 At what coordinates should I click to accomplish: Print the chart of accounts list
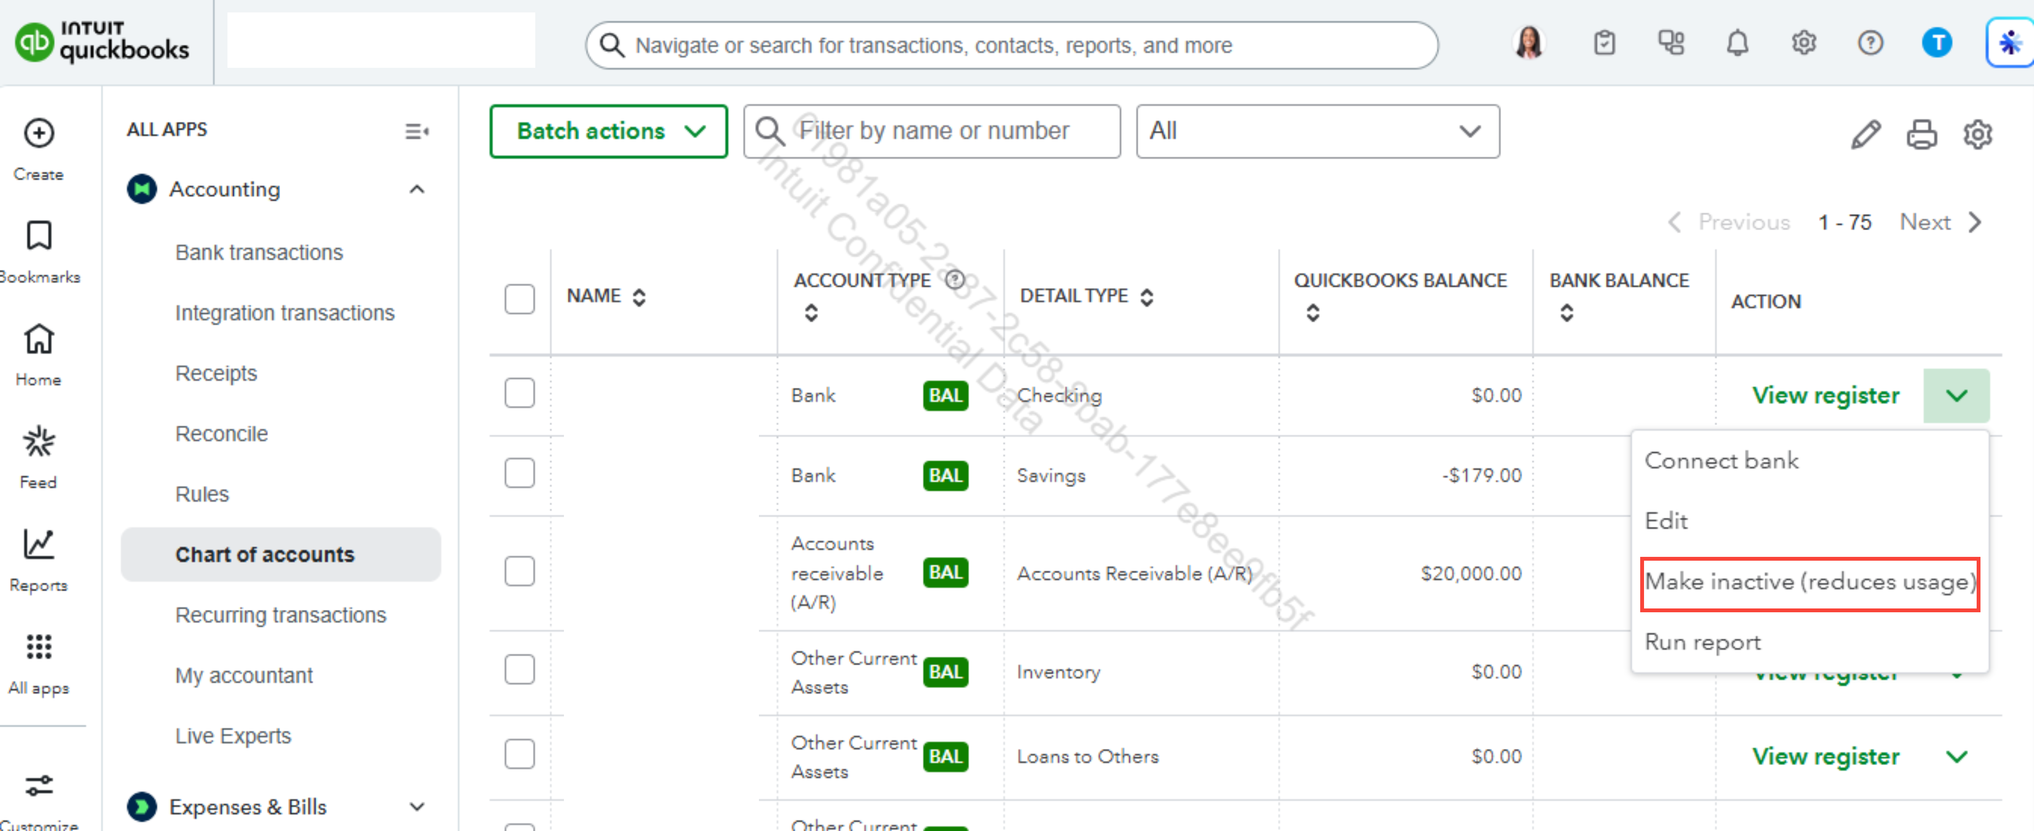click(1922, 134)
